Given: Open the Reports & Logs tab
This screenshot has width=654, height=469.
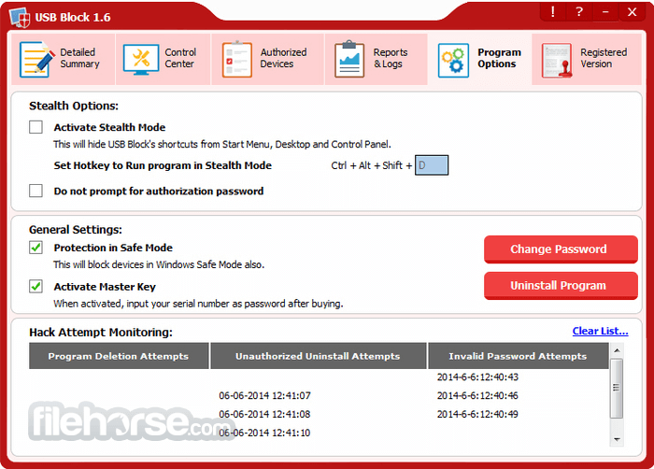Looking at the screenshot, I should (x=377, y=59).
